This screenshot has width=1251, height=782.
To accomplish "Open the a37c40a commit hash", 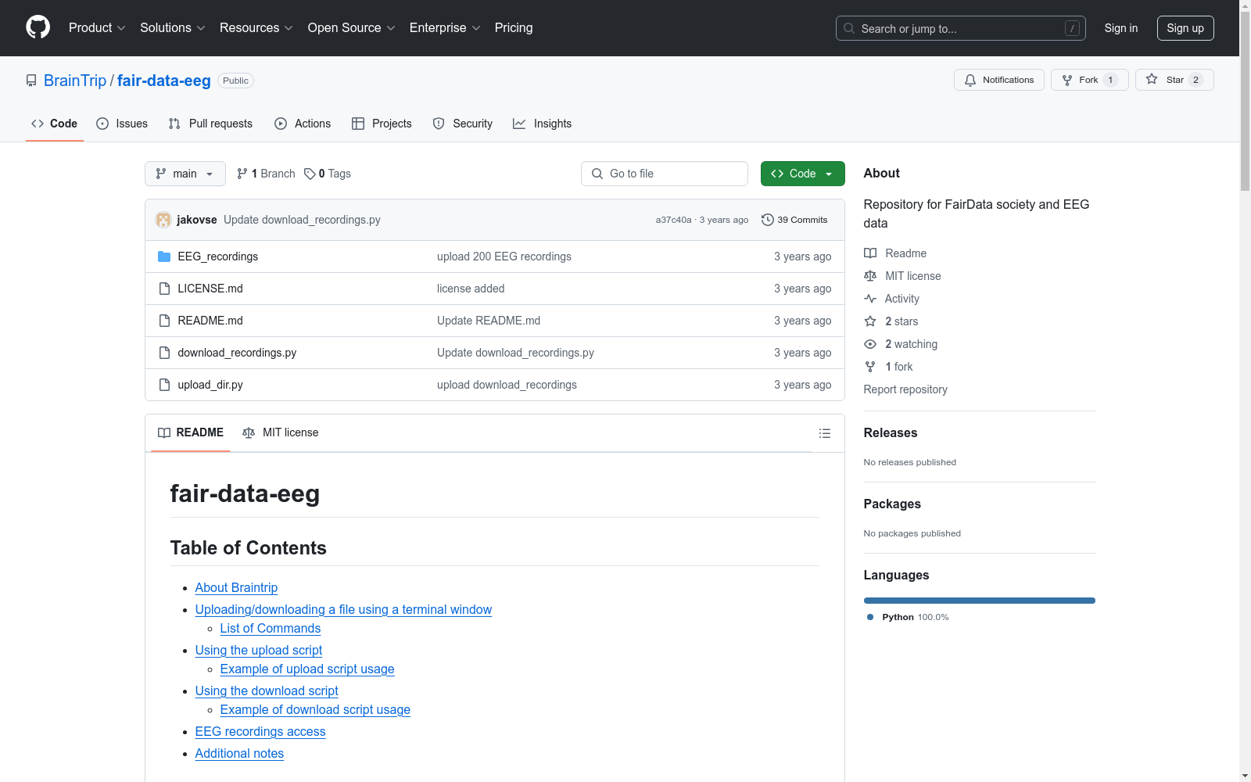I will 673,220.
